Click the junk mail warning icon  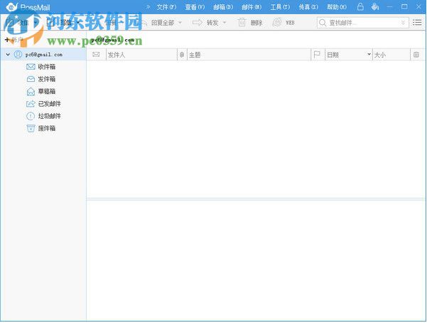click(31, 116)
